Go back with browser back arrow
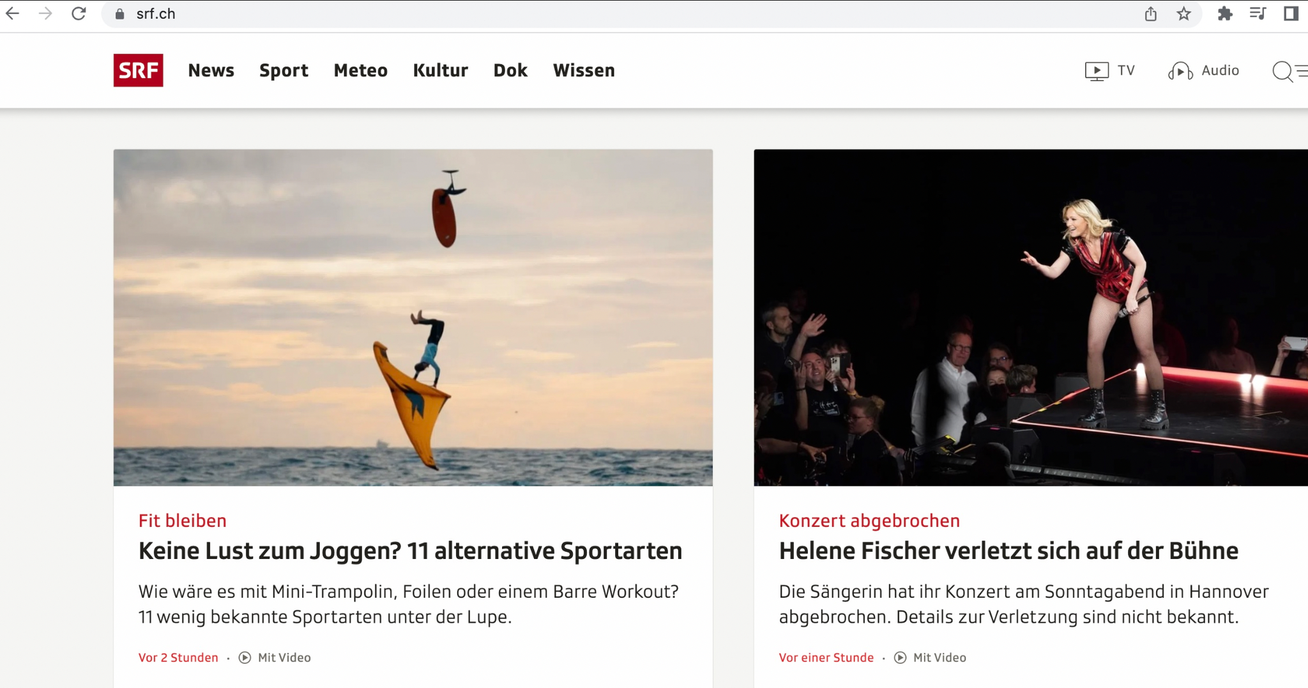The height and width of the screenshot is (688, 1308). (x=12, y=13)
